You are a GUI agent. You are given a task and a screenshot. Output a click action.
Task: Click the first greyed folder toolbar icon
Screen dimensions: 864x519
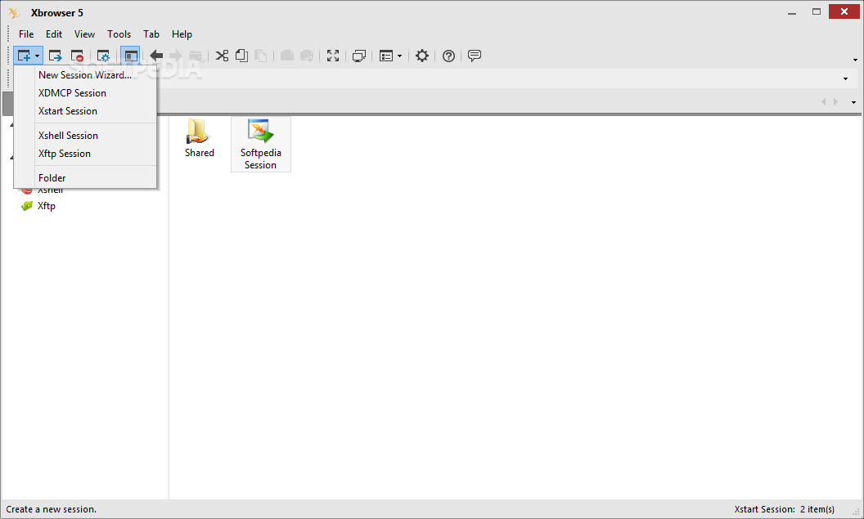(287, 56)
